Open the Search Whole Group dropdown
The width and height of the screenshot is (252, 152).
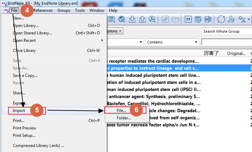(227, 31)
